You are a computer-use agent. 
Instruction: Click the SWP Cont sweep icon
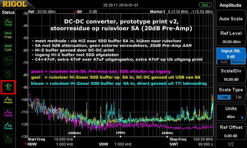point(8,48)
